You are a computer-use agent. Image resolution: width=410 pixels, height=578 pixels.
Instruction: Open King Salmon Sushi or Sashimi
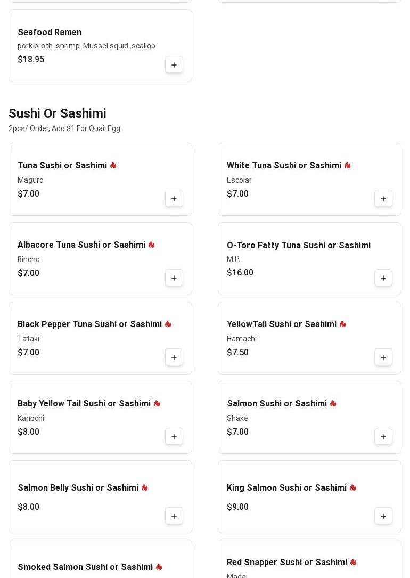coord(286,488)
